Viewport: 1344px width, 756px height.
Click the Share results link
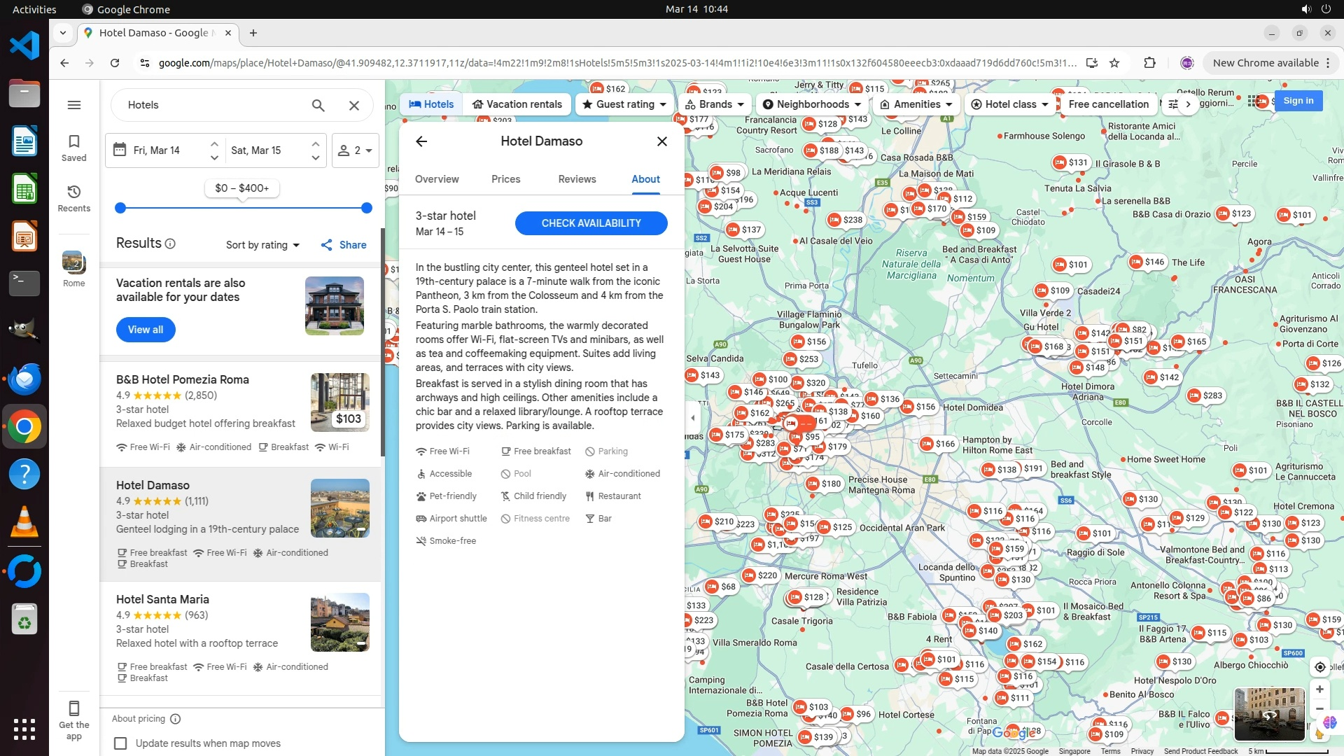[344, 245]
